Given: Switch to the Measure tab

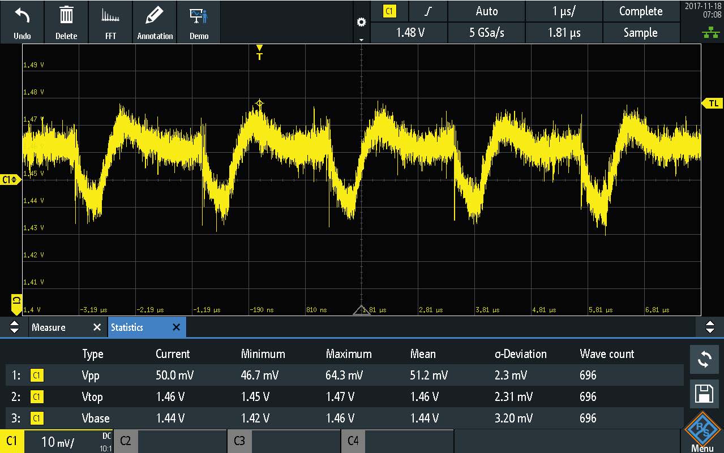Looking at the screenshot, I should [x=49, y=327].
